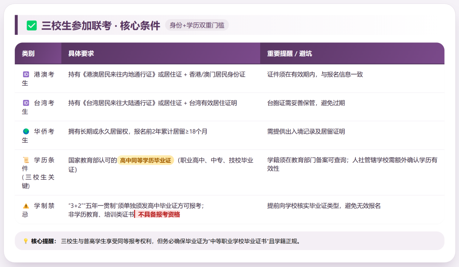Click the warning triangle icon beside 学制禁忌

pos(26,206)
